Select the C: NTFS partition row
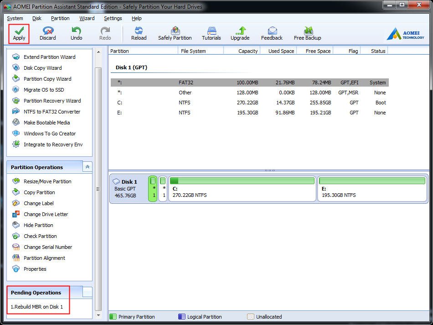Image resolution: width=433 pixels, height=325 pixels. 250,103
